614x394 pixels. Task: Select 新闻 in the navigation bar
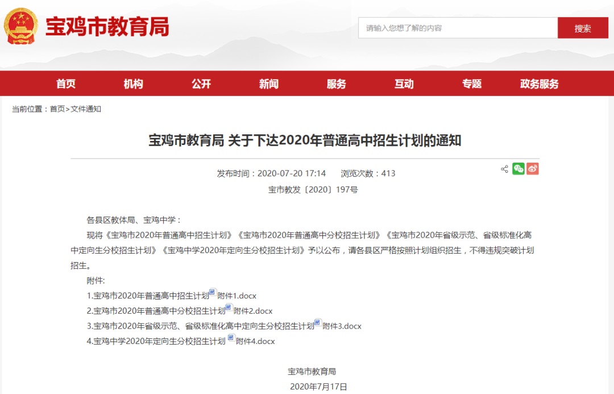point(269,84)
